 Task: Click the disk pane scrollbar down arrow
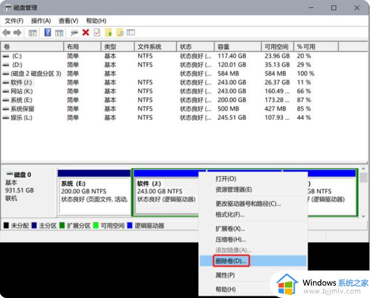pos(363,216)
